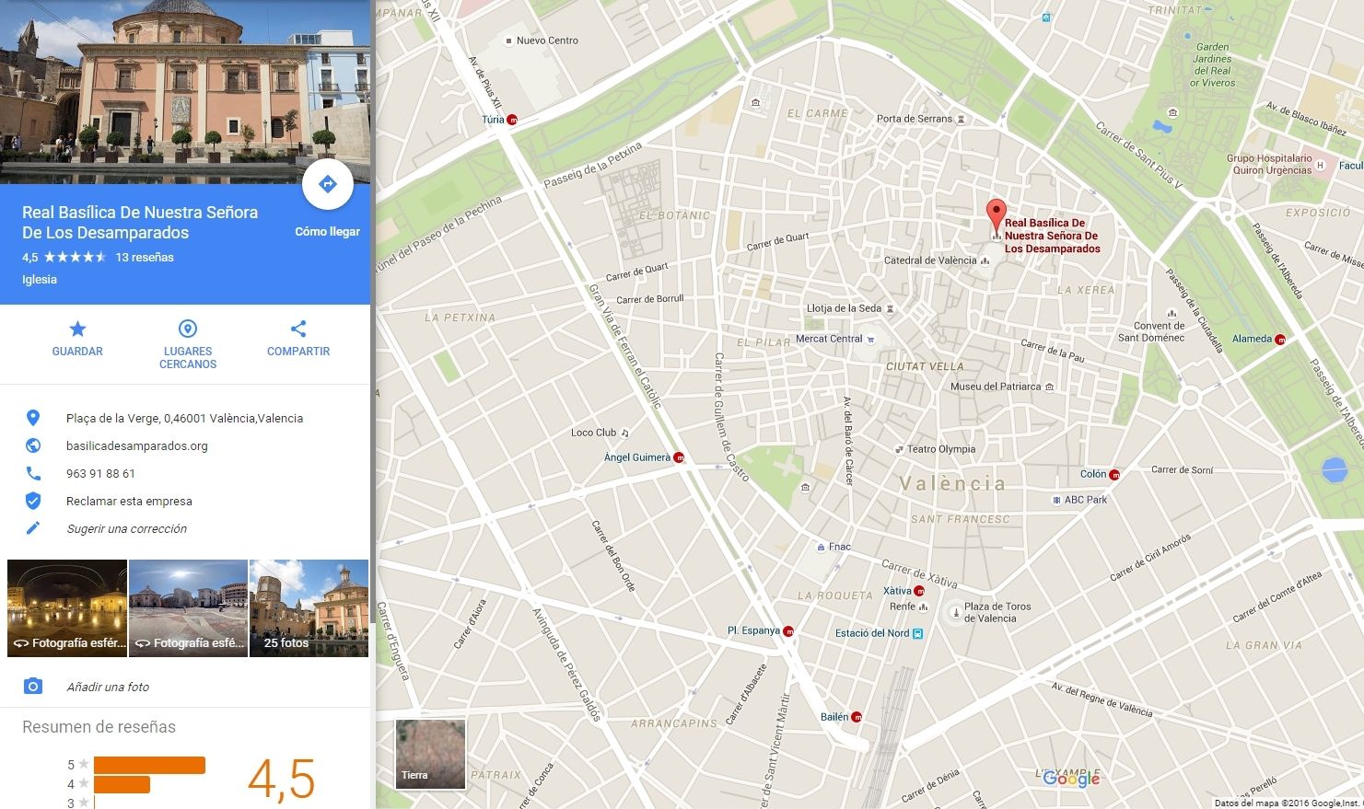Click the Reclamar esta empresa shield icon

point(33,501)
